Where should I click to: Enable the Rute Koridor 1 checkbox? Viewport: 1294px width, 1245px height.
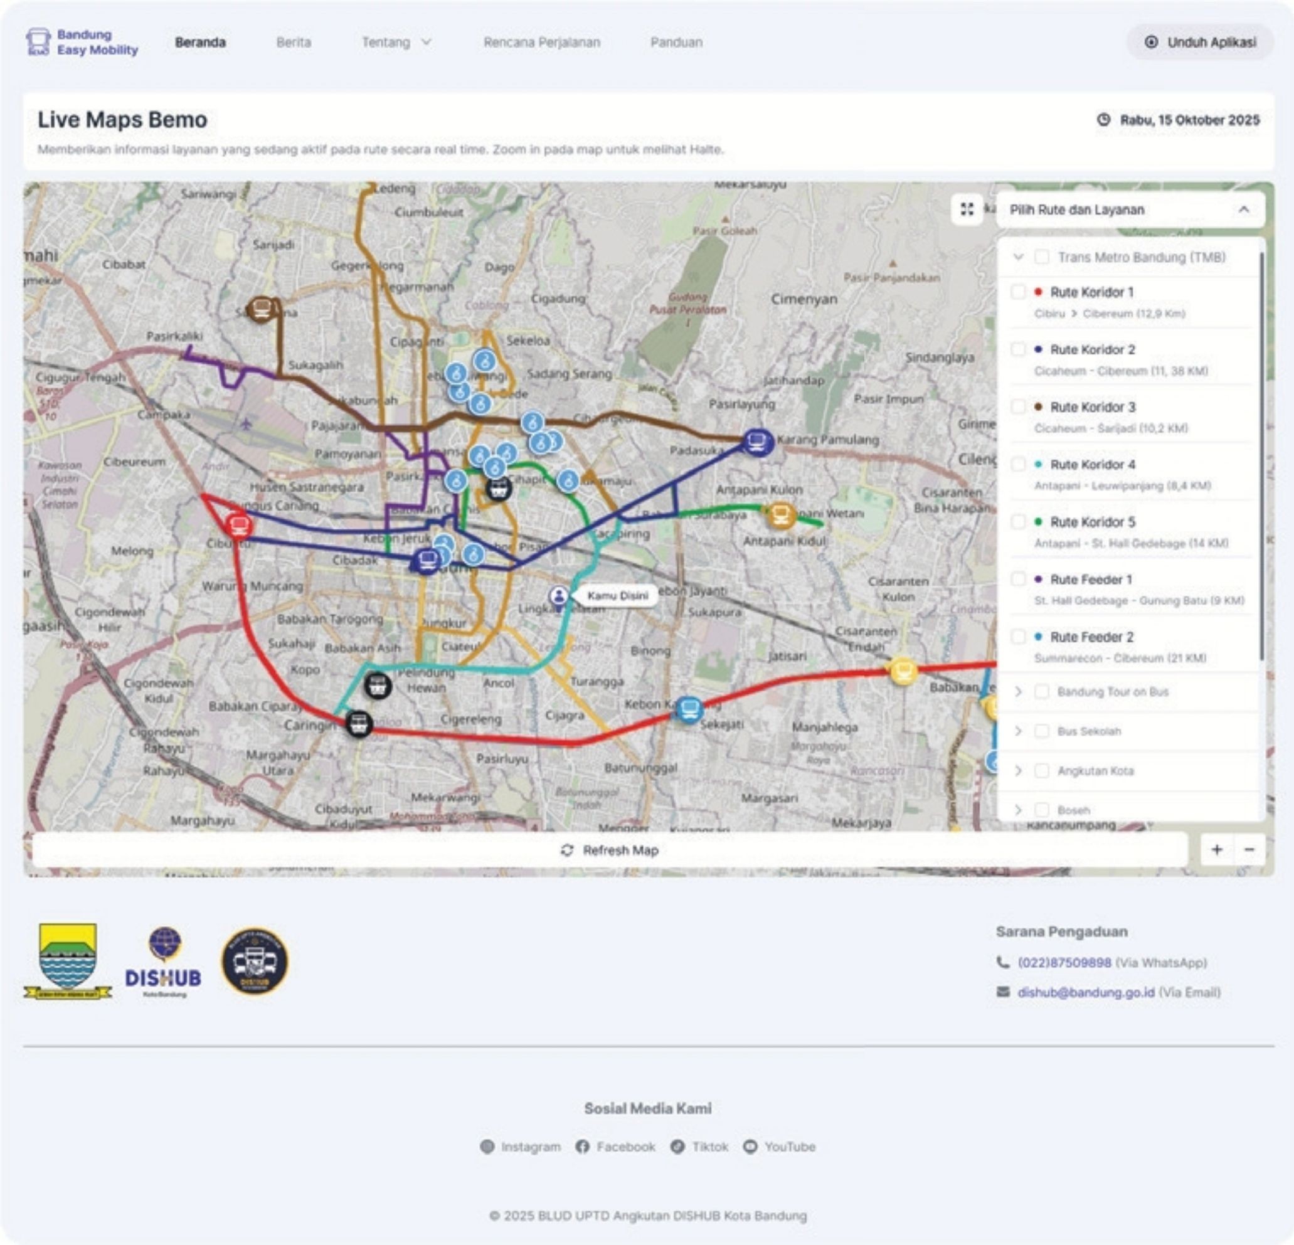point(1018,292)
